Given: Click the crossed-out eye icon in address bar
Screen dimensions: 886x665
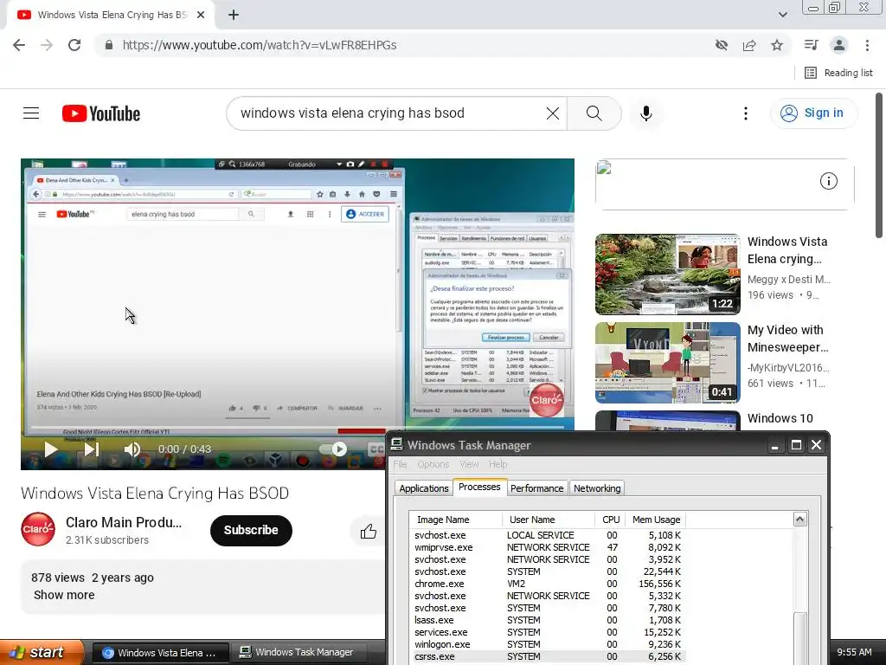Looking at the screenshot, I should (x=721, y=45).
